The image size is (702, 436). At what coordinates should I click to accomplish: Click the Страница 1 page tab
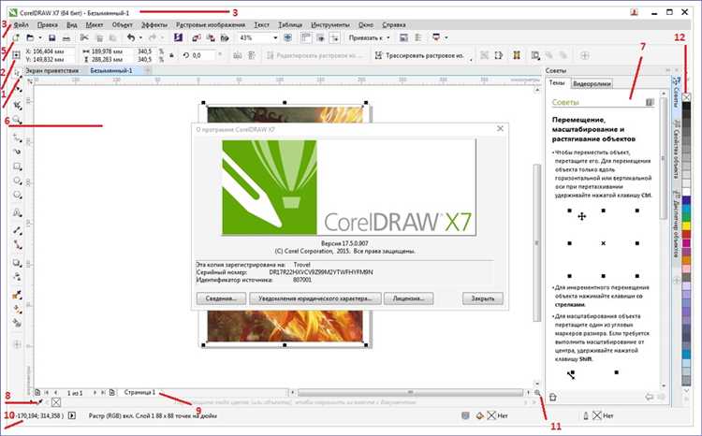click(x=139, y=392)
